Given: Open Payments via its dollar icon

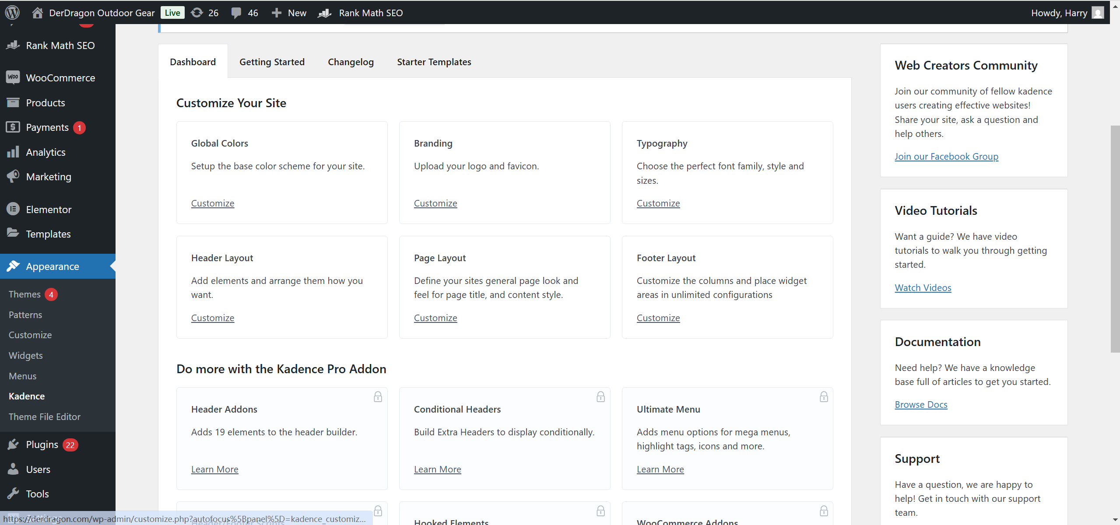Looking at the screenshot, I should coord(13,127).
